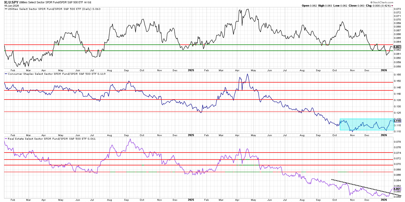Click the 2025 year label under utilities panel
Image resolution: width=405 pixels, height=202 pixels.
191,70
